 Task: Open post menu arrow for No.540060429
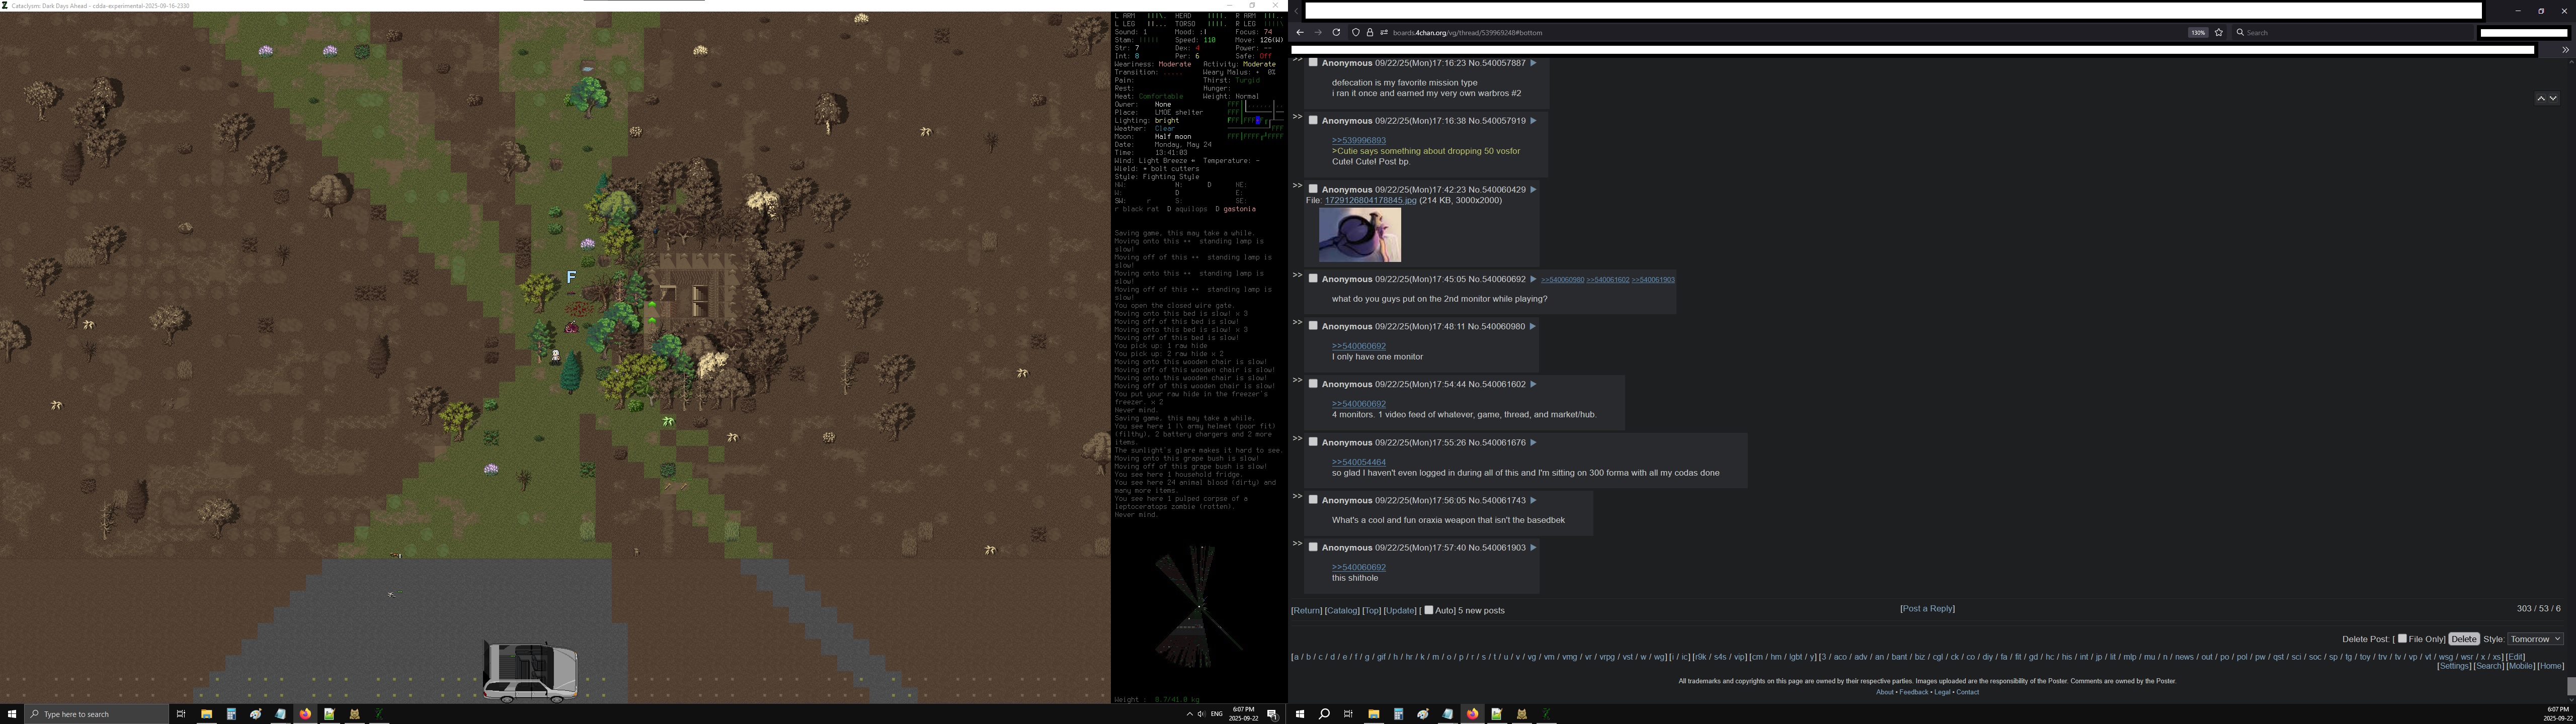(x=1533, y=190)
